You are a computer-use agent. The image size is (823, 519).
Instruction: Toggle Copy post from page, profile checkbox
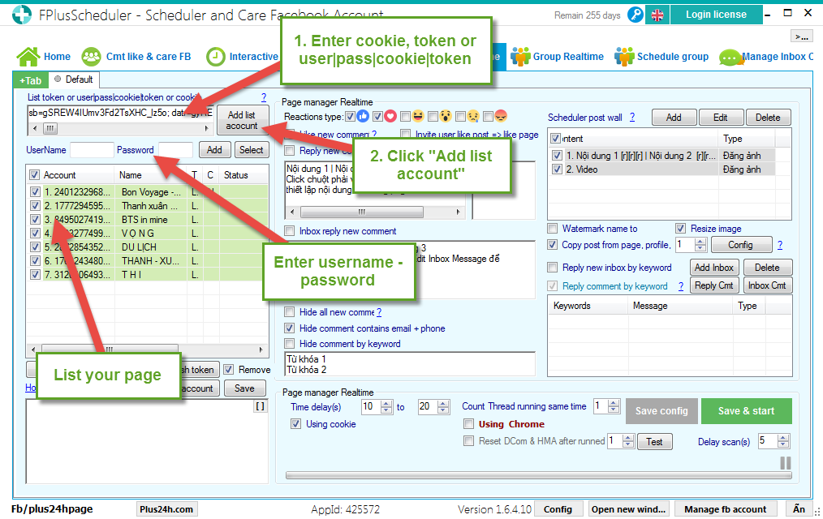(x=552, y=244)
